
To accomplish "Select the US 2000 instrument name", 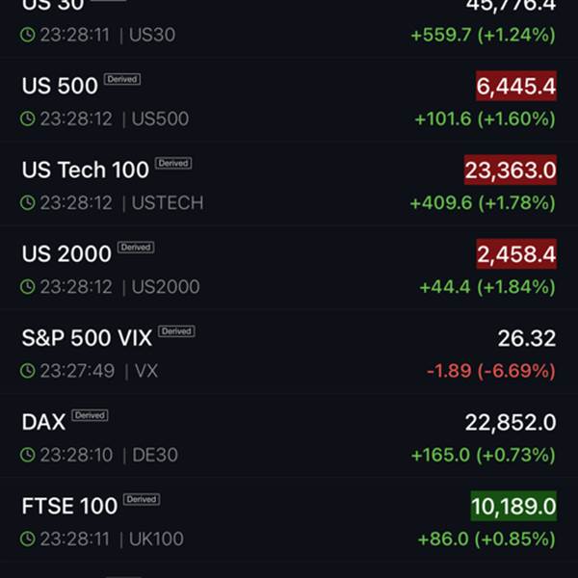I will point(66,253).
